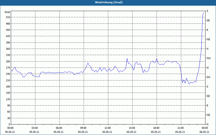Image resolution: width=216 pixels, height=135 pixels.
Task: Select the 270 degree label
Action: [8, 68]
